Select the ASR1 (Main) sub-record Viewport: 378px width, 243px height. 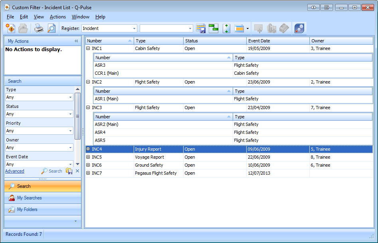(x=233, y=99)
